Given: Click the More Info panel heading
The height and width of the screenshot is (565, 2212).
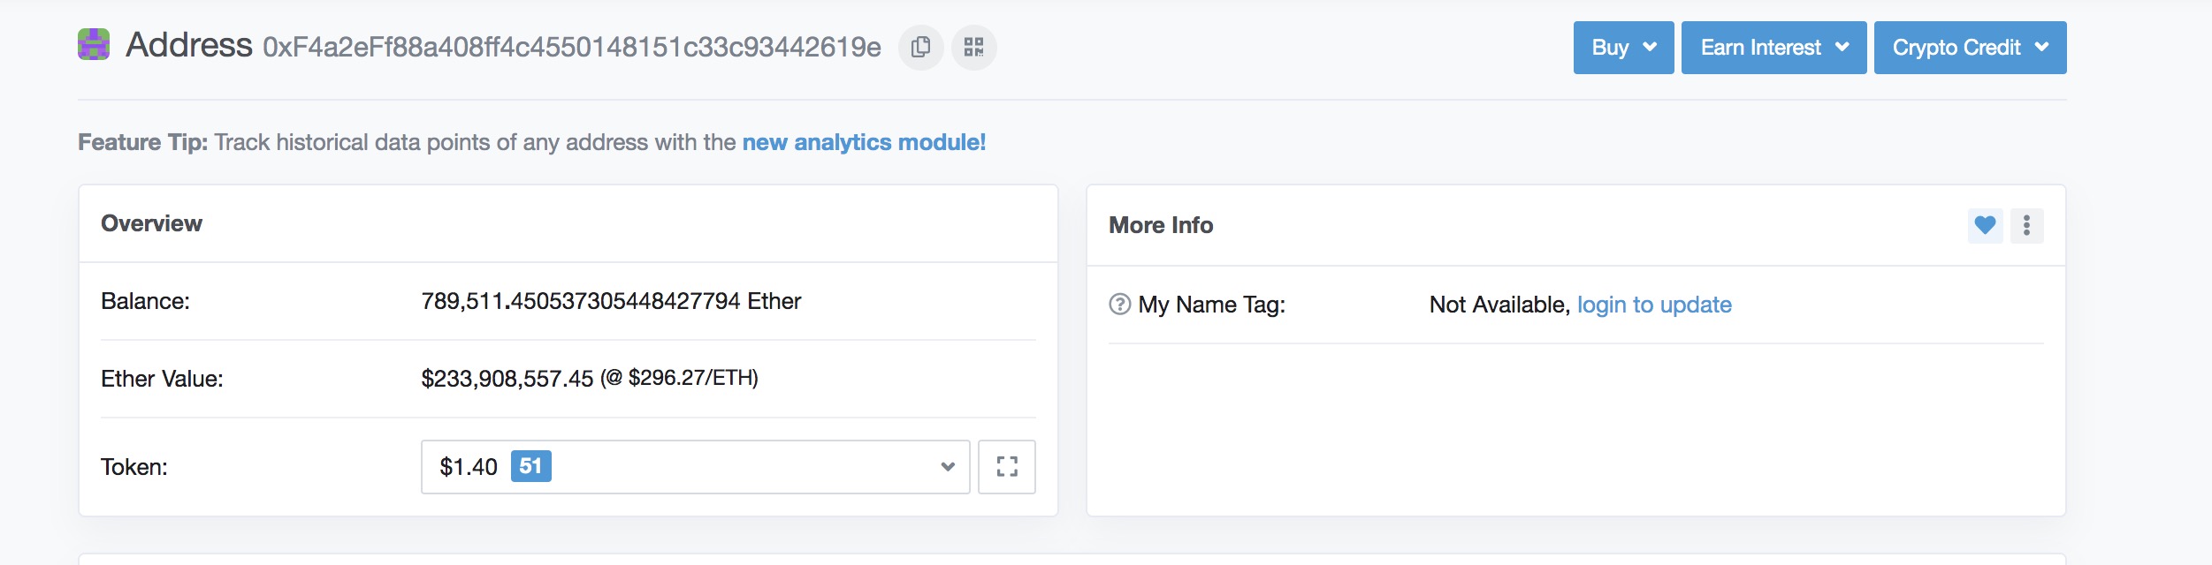Looking at the screenshot, I should pos(1160,225).
